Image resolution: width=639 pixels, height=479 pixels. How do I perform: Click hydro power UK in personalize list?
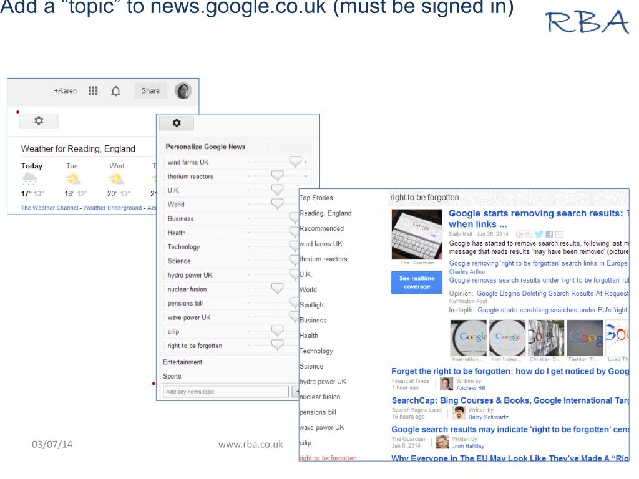tap(190, 275)
